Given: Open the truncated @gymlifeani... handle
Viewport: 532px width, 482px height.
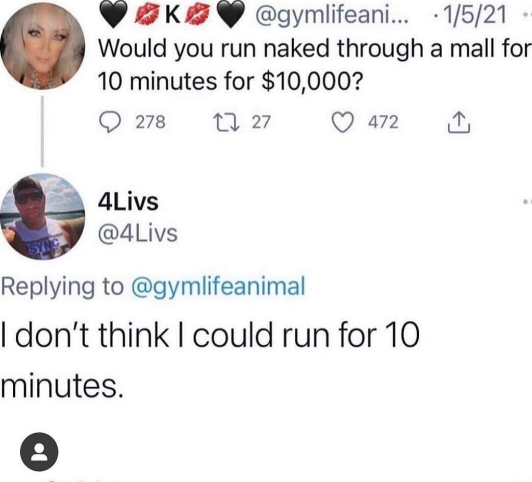Looking at the screenshot, I should (x=332, y=16).
